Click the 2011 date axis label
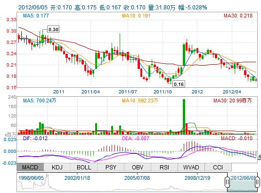 pyautogui.click(x=58, y=92)
